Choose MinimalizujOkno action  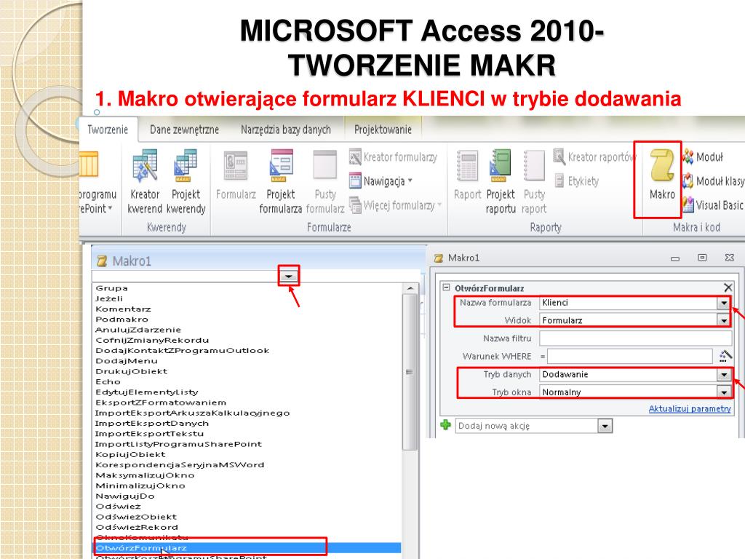point(140,485)
